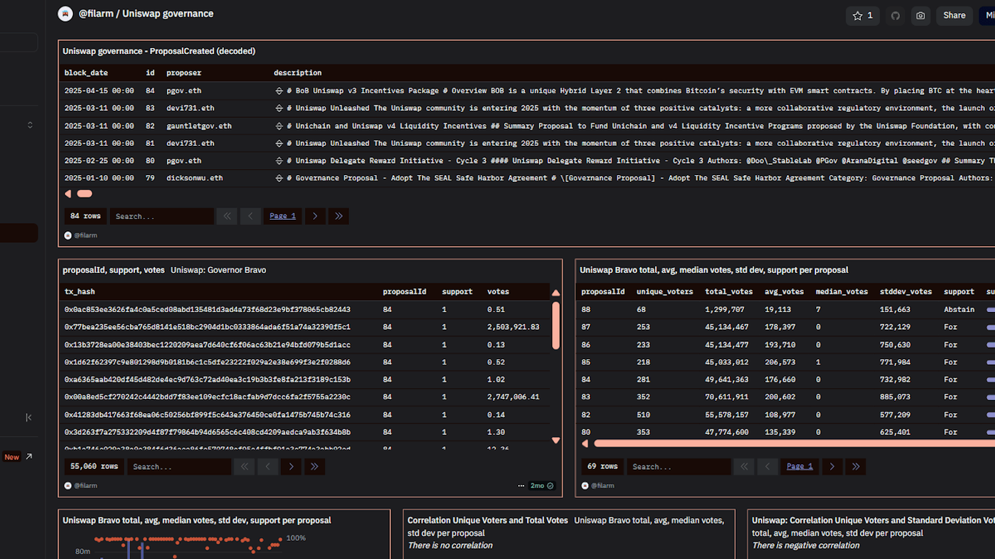Click the 2mo query freshness indicator

[x=541, y=486]
